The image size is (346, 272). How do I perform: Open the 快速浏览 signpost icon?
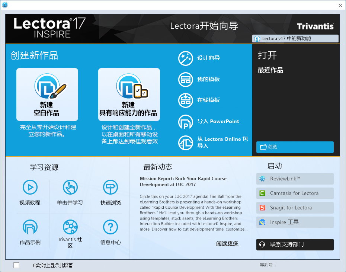110,187
